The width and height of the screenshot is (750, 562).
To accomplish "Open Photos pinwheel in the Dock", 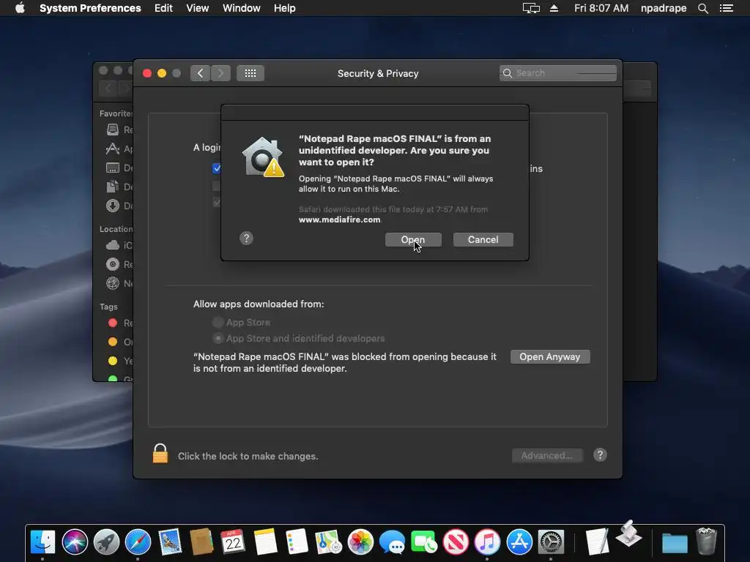I will coord(360,542).
